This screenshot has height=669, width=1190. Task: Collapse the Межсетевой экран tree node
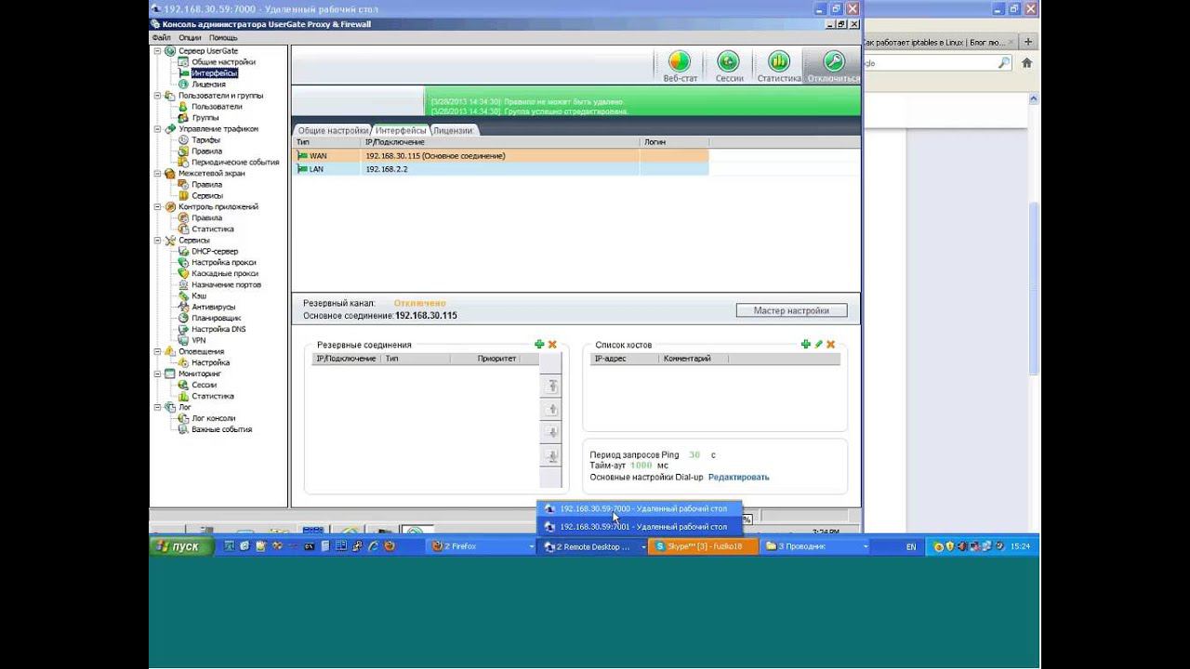click(157, 173)
